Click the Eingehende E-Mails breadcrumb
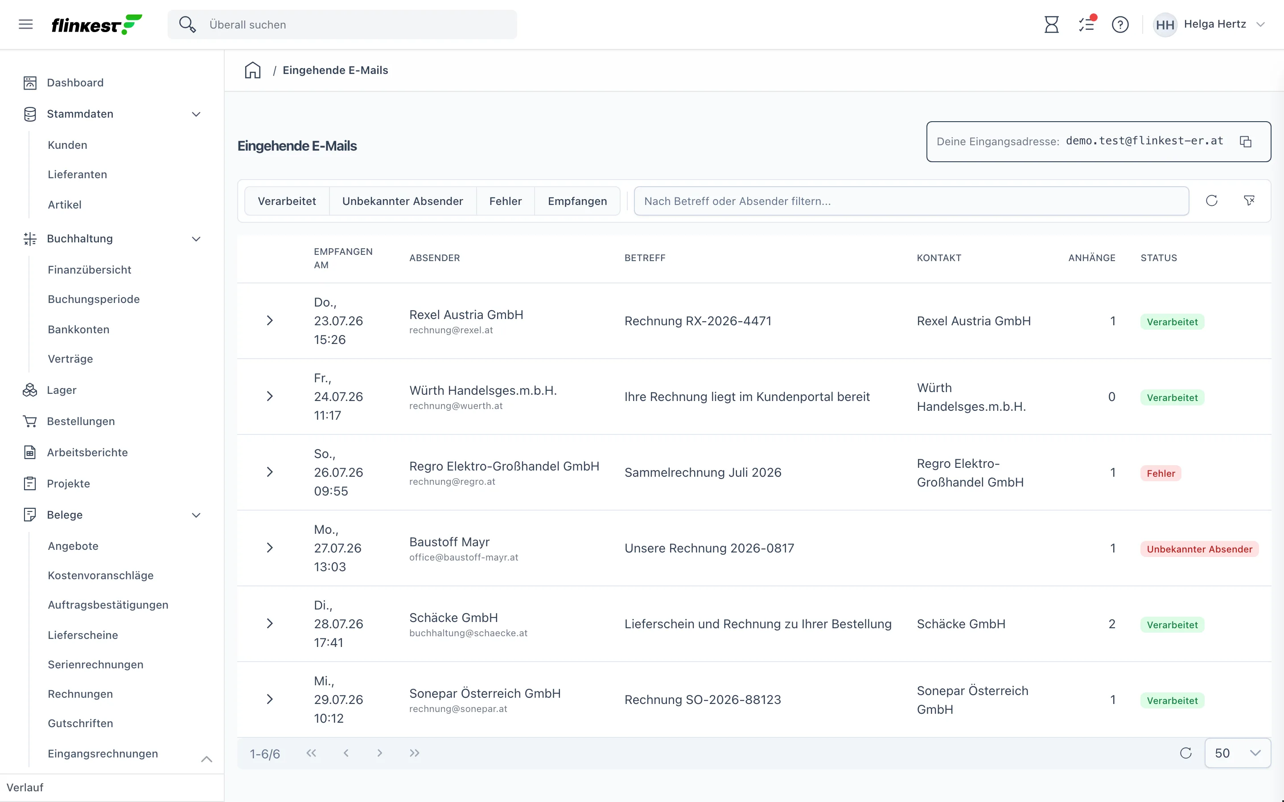The height and width of the screenshot is (802, 1284). tap(335, 70)
